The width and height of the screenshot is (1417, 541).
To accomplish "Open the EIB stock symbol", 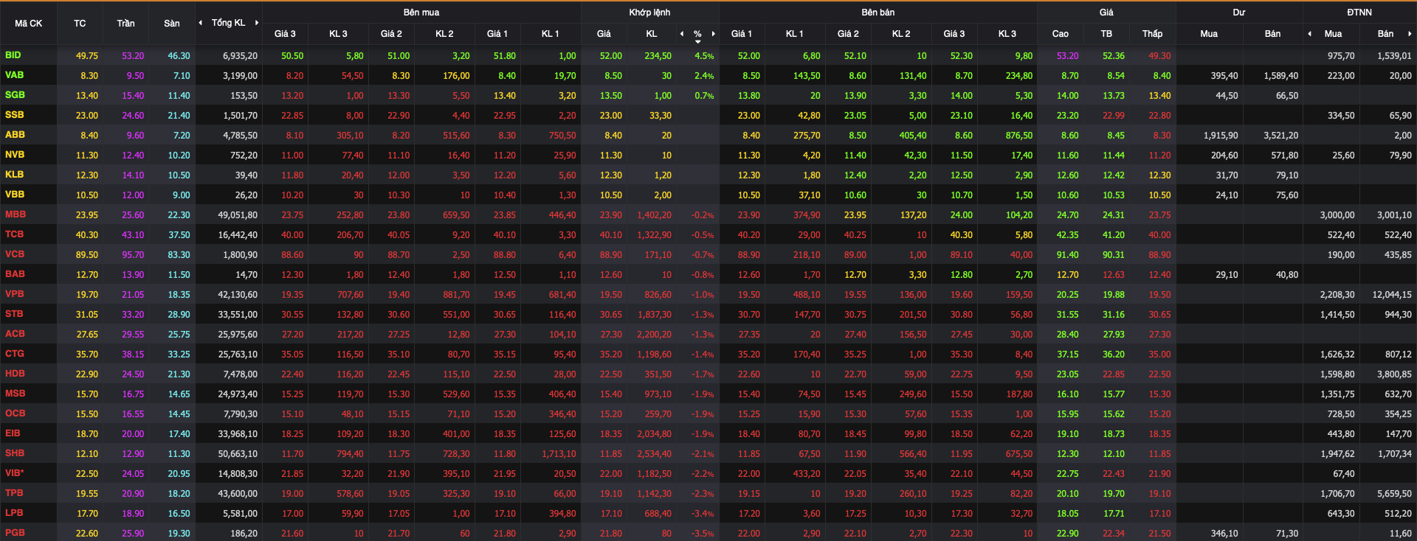I will click(x=13, y=433).
